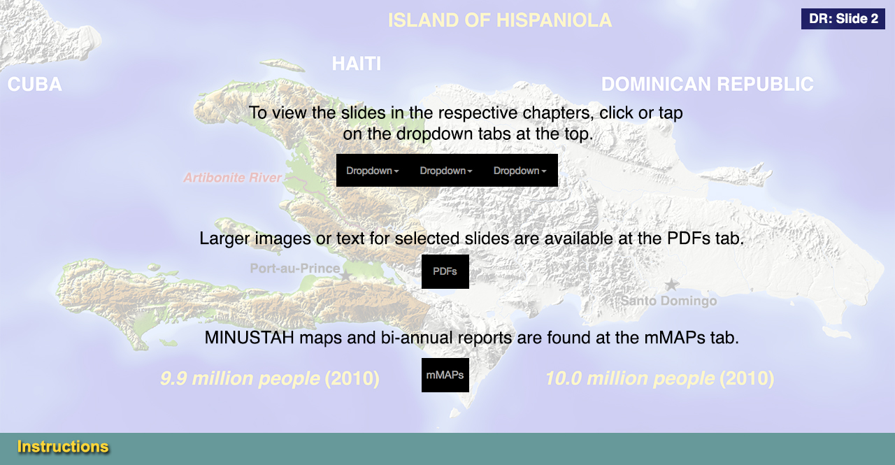Click the black PDFs tab button
The image size is (895, 465).
(x=445, y=271)
